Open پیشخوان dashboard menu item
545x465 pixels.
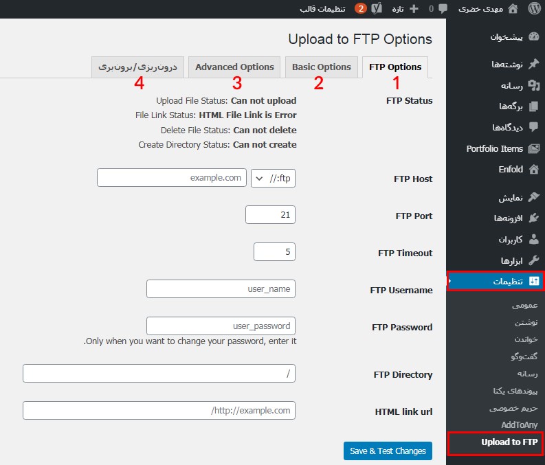[506, 37]
